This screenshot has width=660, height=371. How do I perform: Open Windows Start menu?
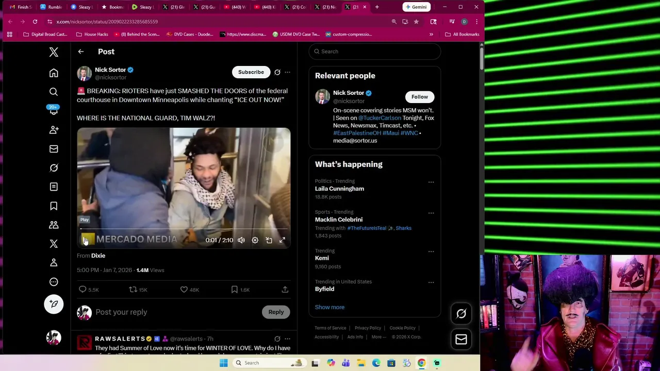pyautogui.click(x=223, y=363)
